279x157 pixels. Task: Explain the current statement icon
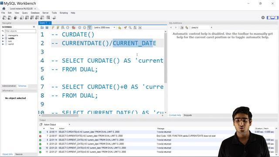pos(63,27)
